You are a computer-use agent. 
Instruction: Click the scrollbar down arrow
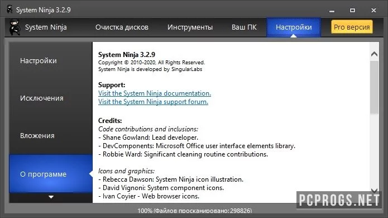375,190
